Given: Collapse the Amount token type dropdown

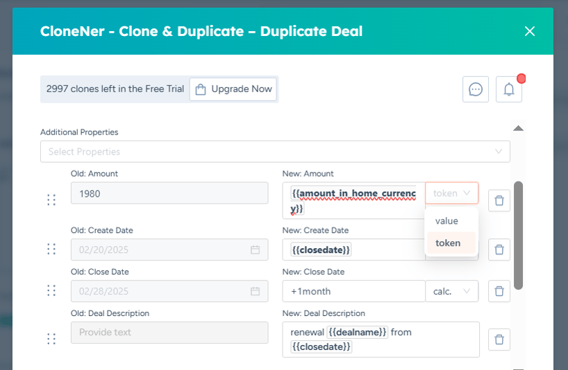Looking at the screenshot, I should pyautogui.click(x=452, y=193).
